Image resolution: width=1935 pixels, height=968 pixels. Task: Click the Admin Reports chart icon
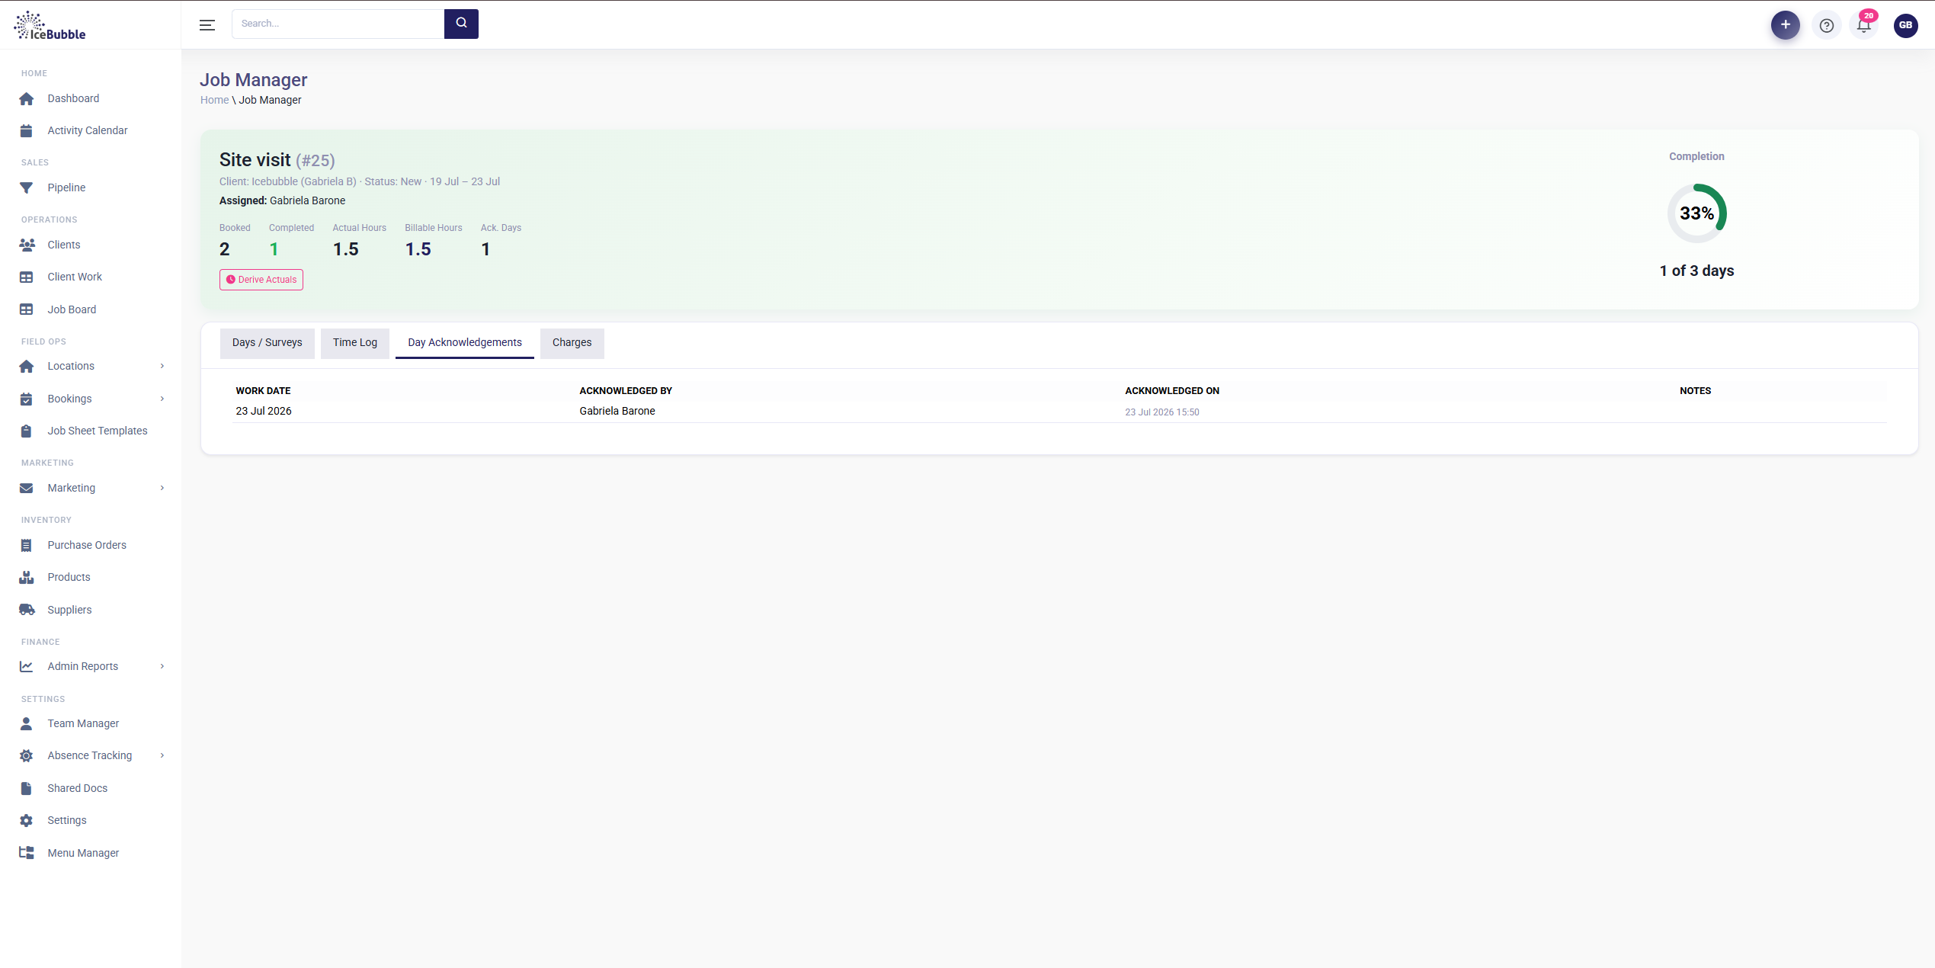coord(27,666)
